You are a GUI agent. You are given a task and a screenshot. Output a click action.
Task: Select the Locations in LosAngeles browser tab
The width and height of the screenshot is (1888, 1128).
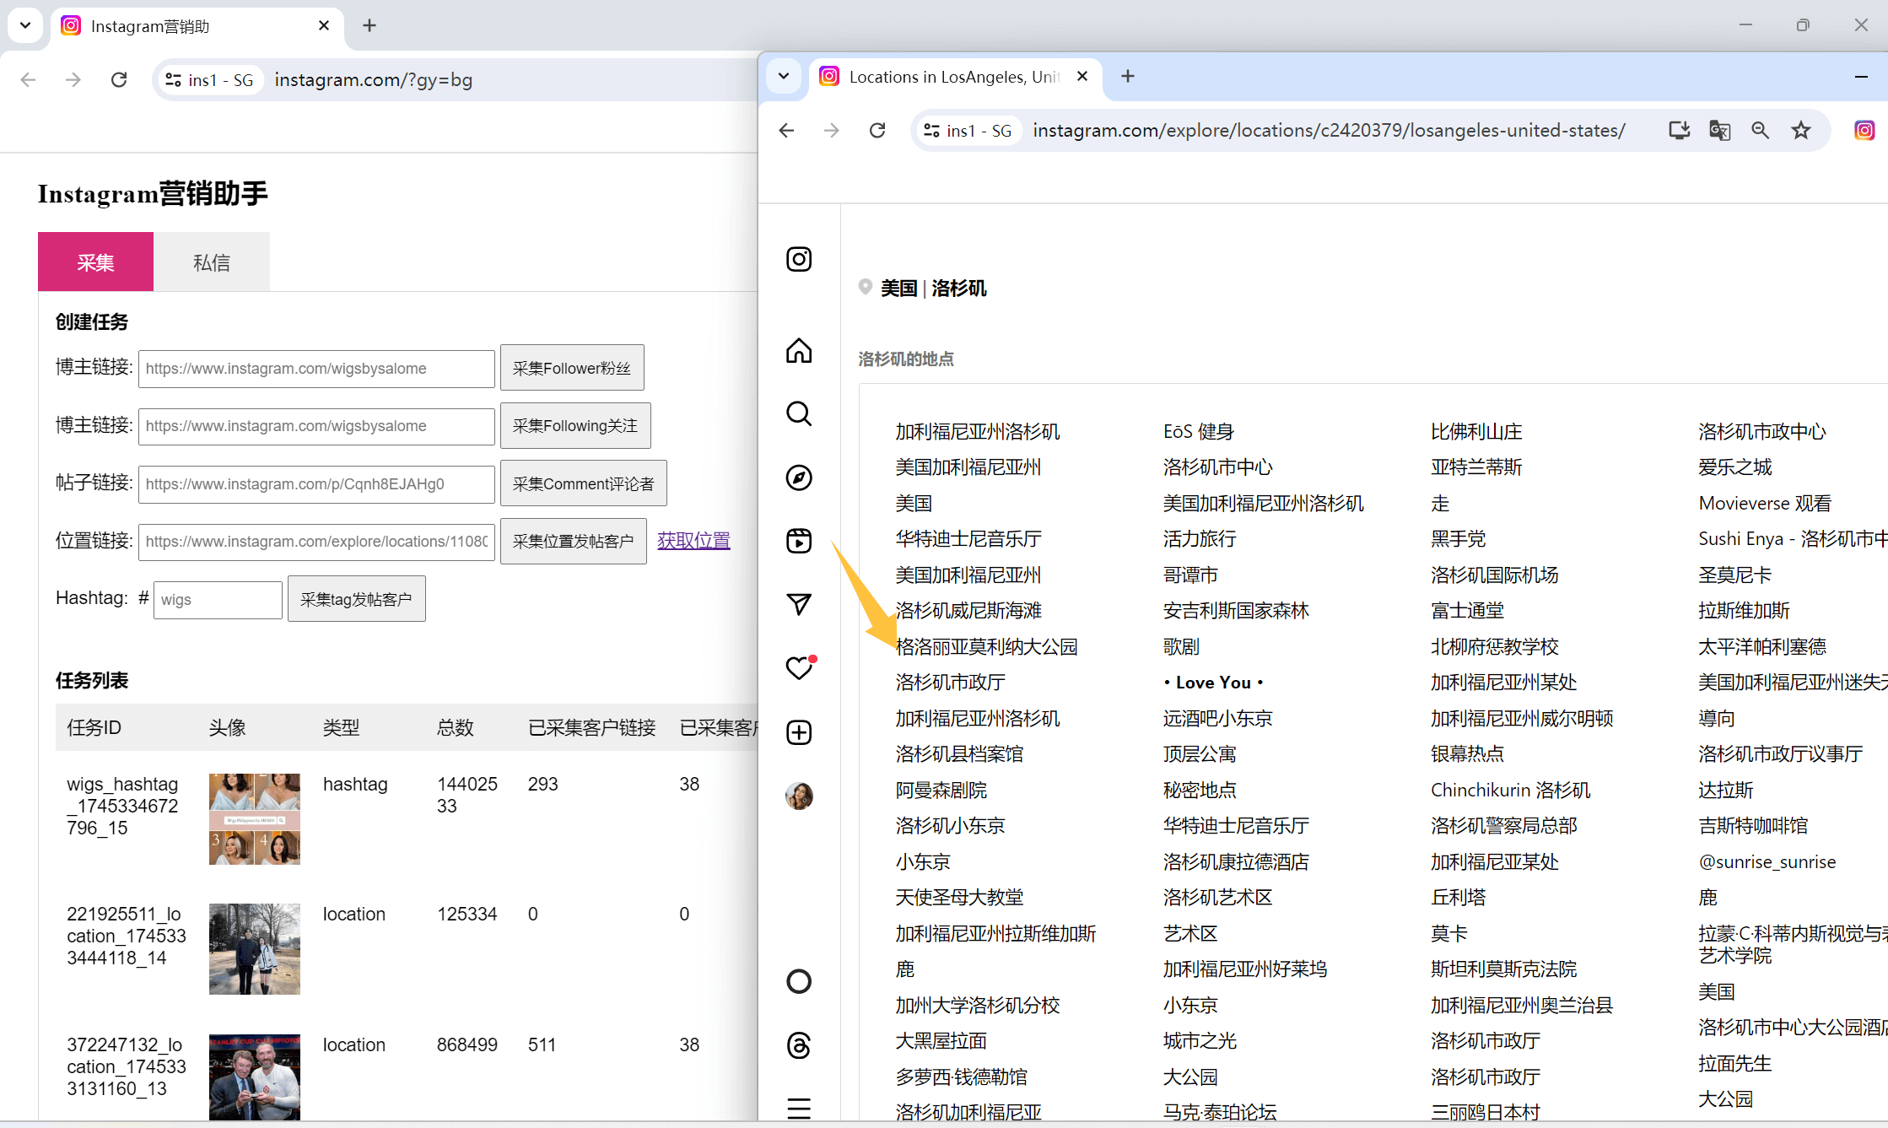(x=957, y=77)
